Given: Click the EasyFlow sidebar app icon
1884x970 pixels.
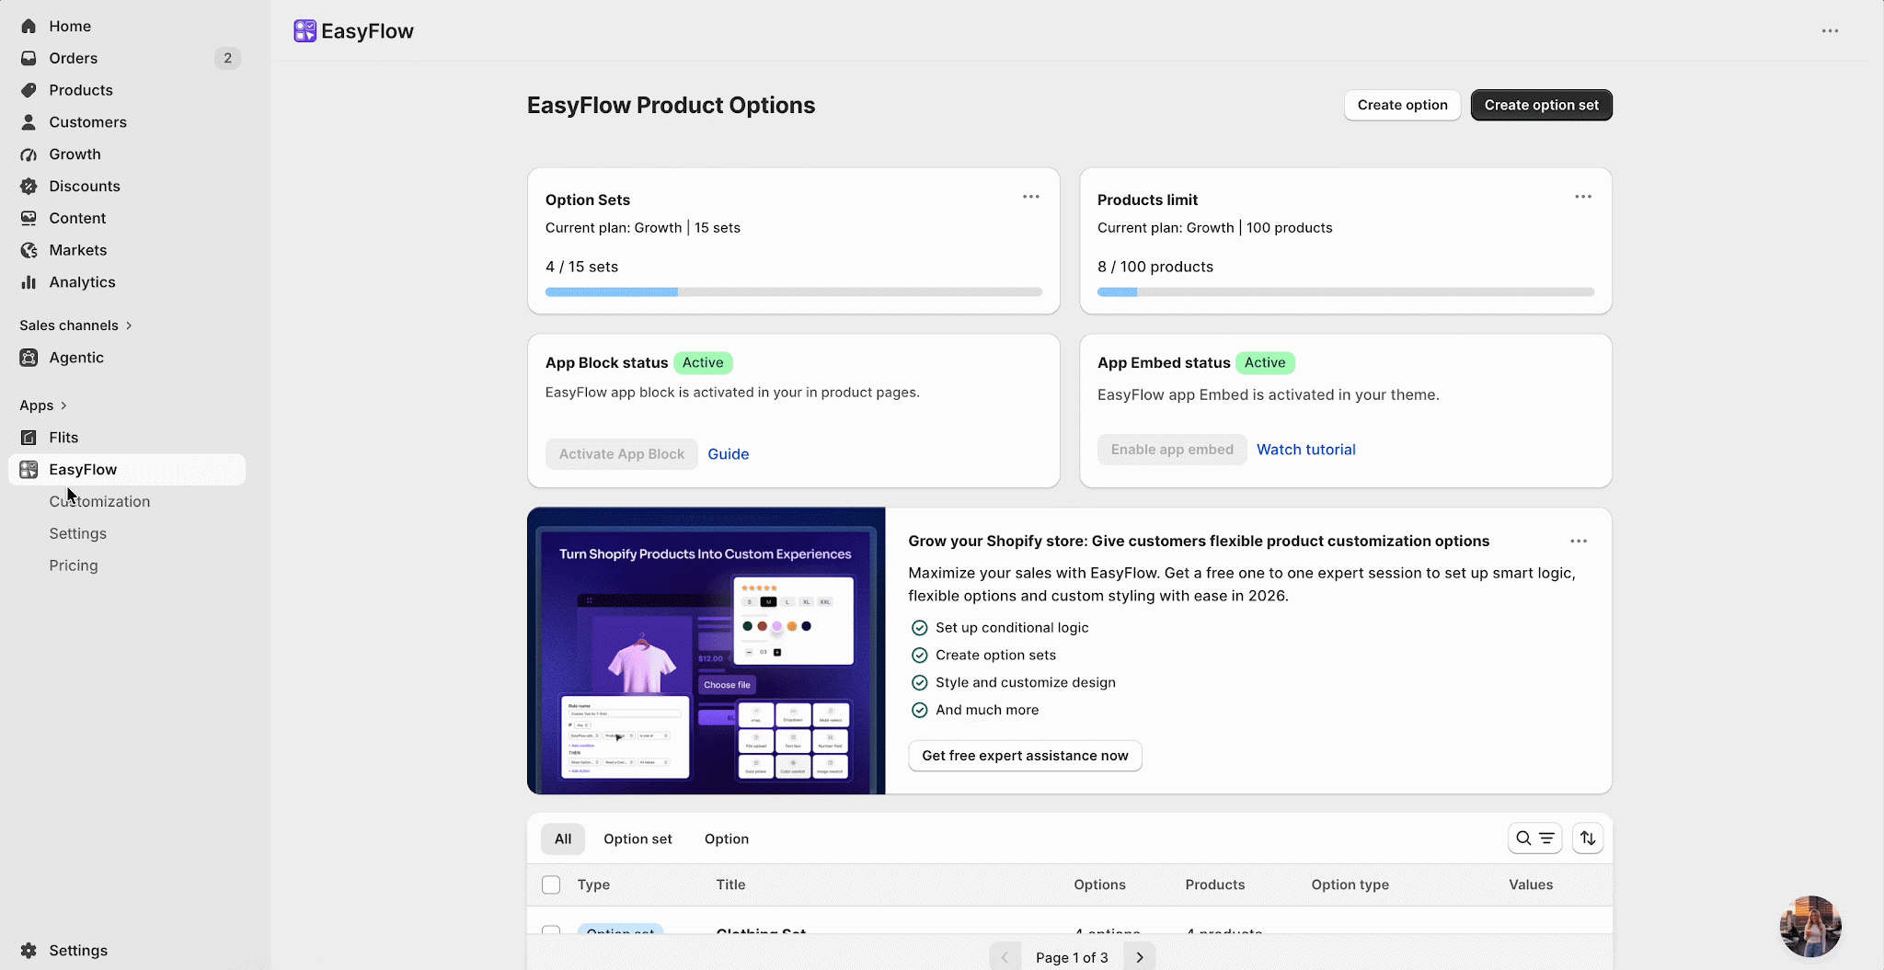Looking at the screenshot, I should (x=29, y=470).
